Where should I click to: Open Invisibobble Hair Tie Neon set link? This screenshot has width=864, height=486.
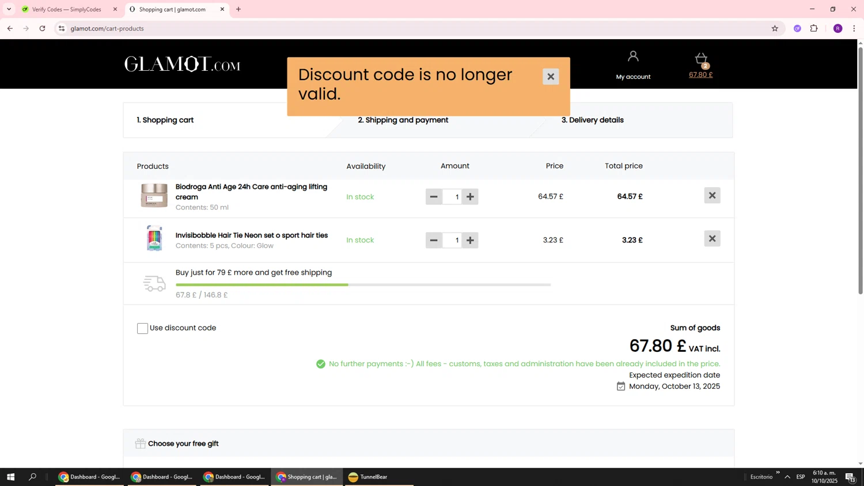pyautogui.click(x=251, y=235)
